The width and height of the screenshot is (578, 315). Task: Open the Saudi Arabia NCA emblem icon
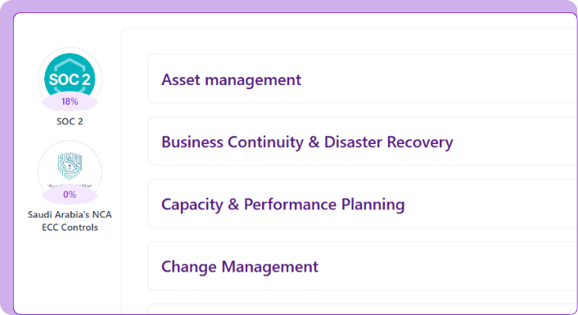[70, 166]
